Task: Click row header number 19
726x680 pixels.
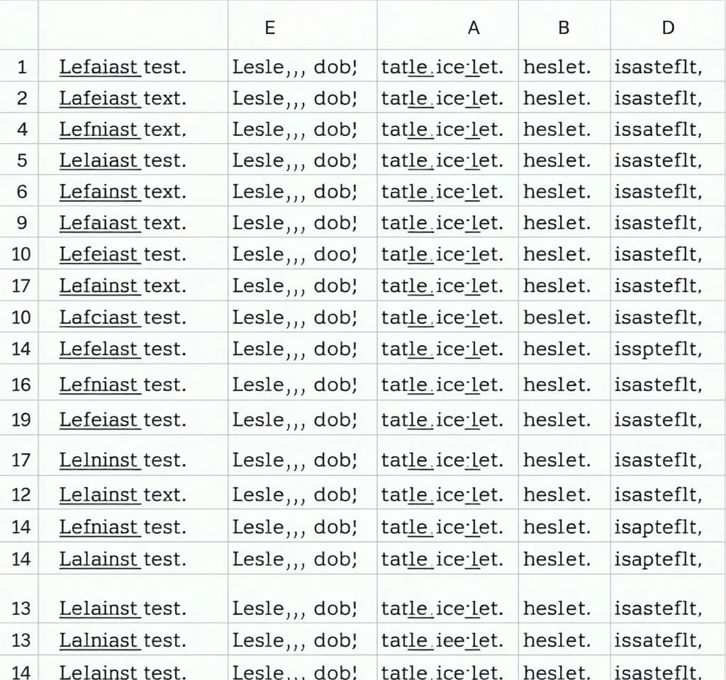Action: tap(21, 419)
